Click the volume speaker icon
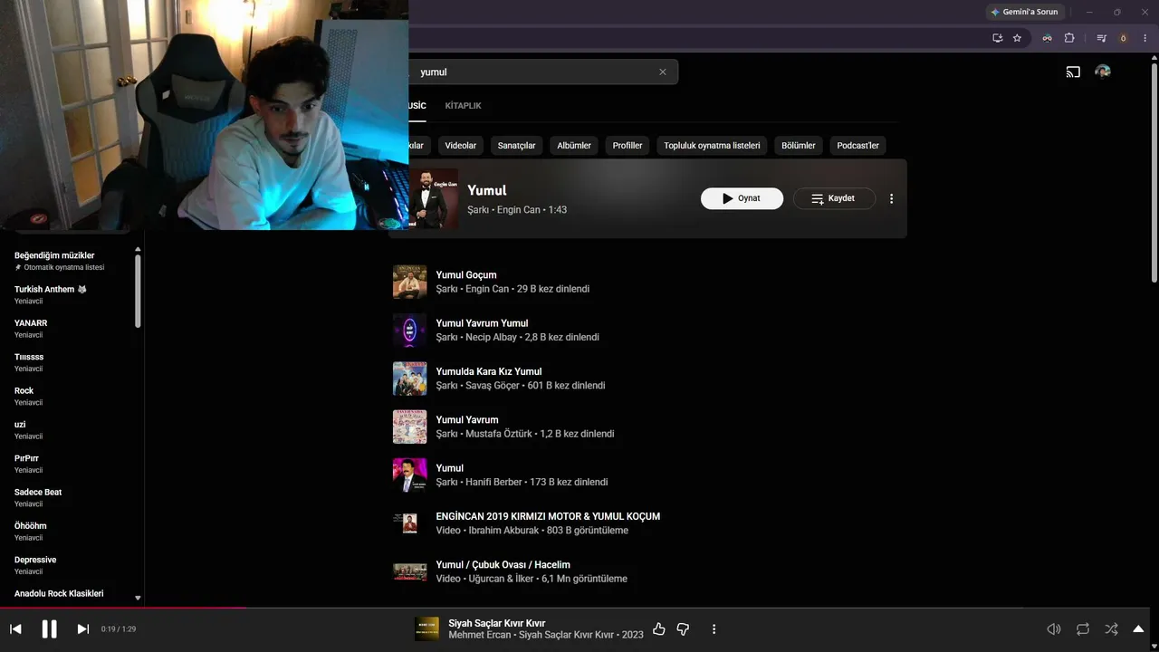 click(x=1053, y=628)
